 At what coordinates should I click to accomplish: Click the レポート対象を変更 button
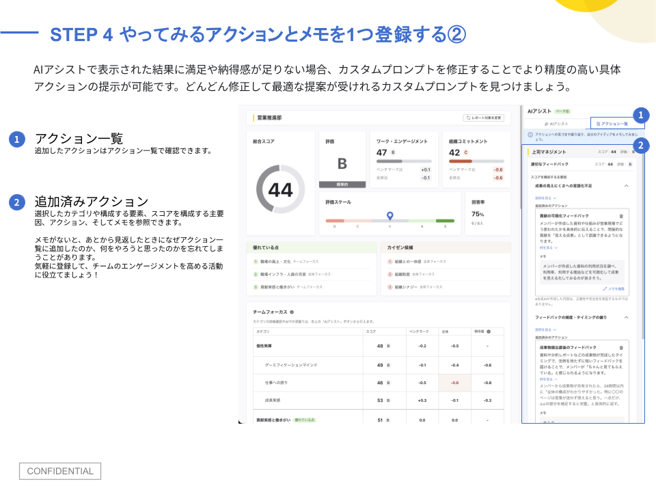click(x=483, y=118)
